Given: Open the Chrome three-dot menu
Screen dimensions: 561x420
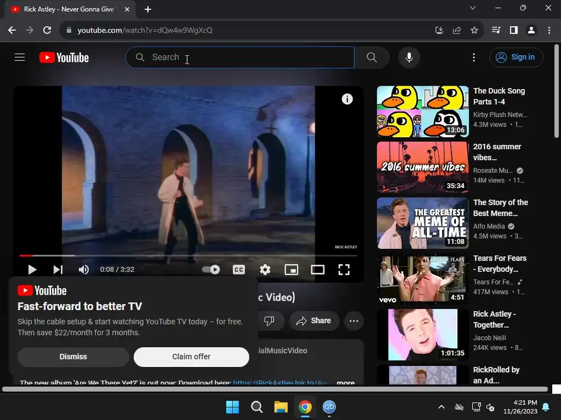Looking at the screenshot, I should pyautogui.click(x=549, y=31).
